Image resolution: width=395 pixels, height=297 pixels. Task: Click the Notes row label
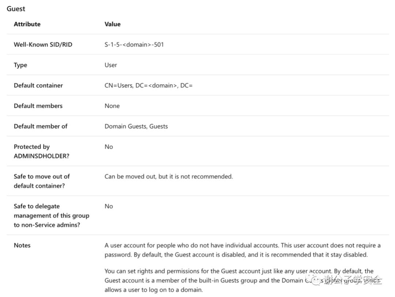22,245
